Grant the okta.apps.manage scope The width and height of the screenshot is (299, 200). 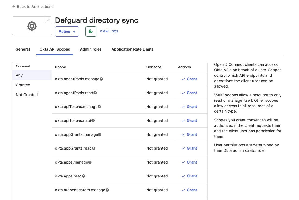click(190, 162)
